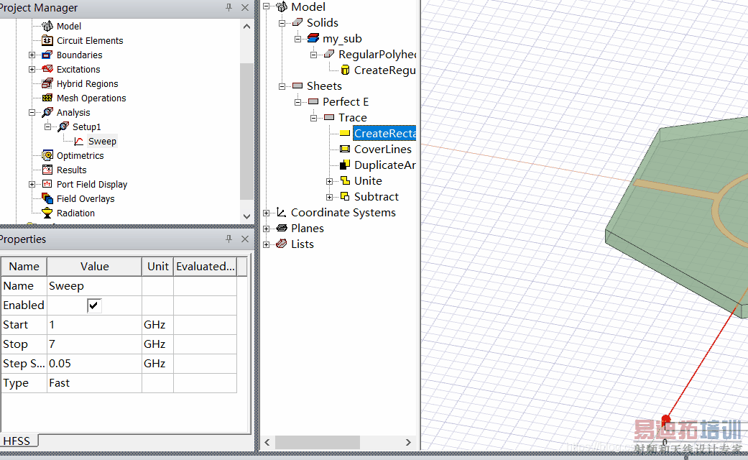Click the Optimetrics icon
Screen dimensions: 748x460
coord(47,155)
